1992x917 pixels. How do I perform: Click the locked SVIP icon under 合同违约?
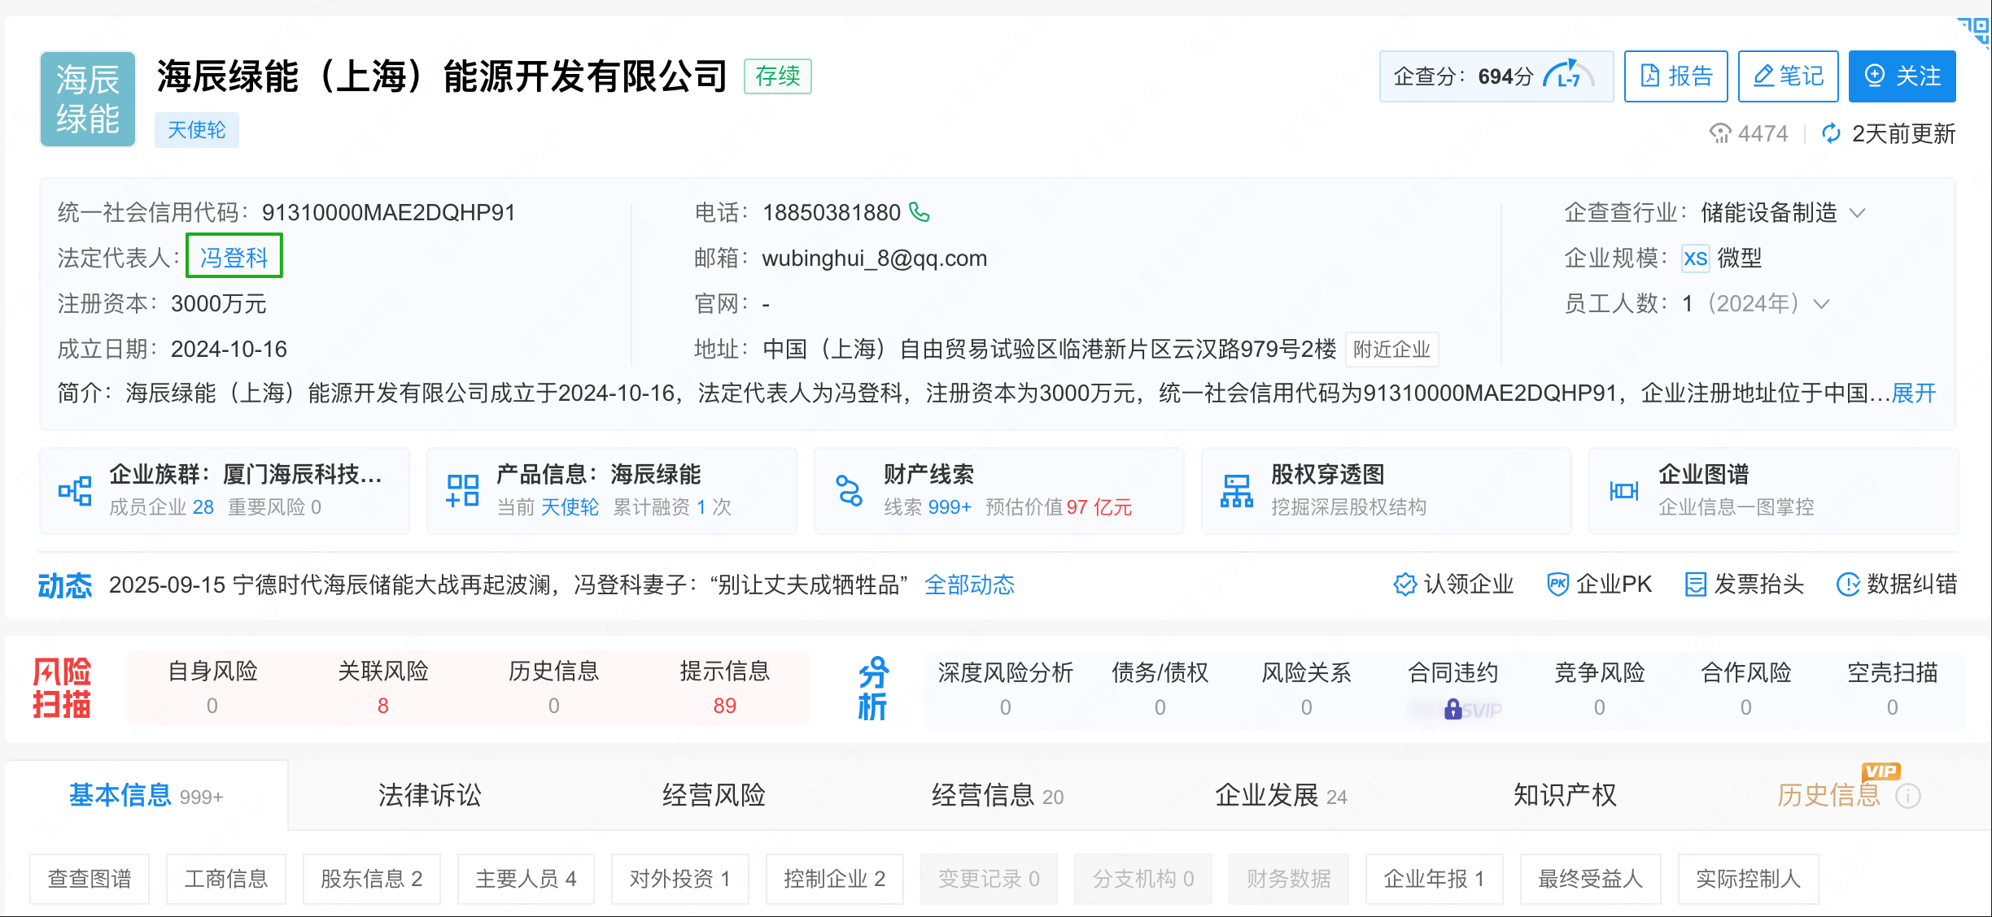tap(1453, 710)
